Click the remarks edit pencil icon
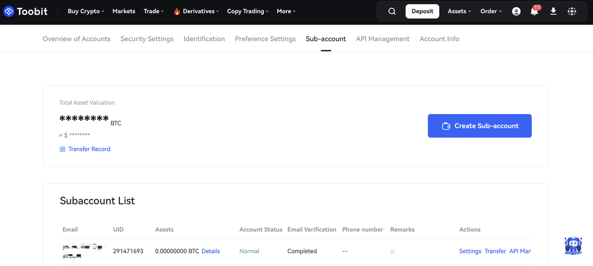The image size is (593, 266). tap(392, 252)
